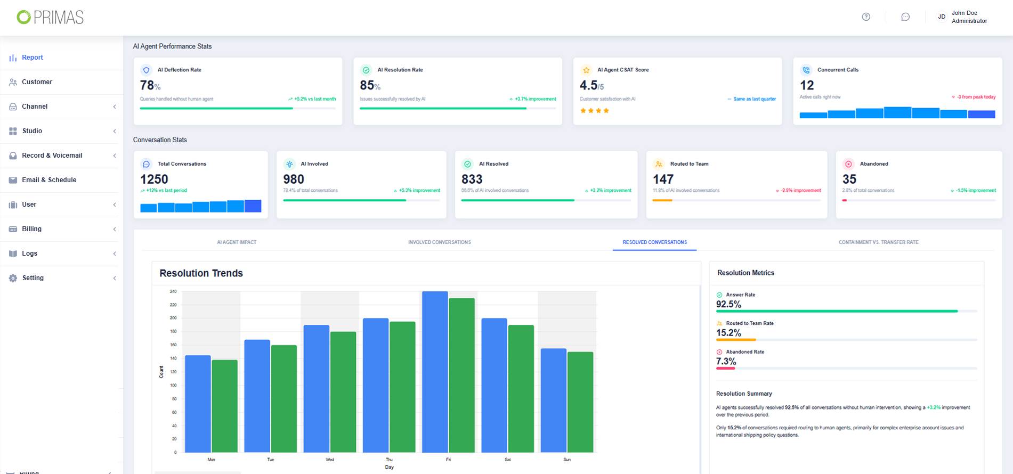Open the Involved Conversations tab
1013x474 pixels.
click(x=439, y=242)
